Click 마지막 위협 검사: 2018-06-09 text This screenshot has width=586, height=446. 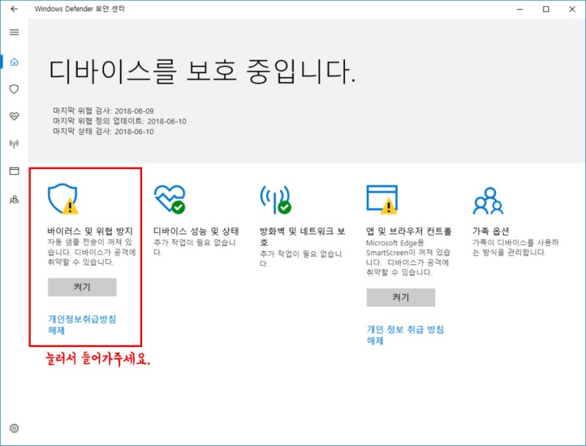pyautogui.click(x=103, y=111)
